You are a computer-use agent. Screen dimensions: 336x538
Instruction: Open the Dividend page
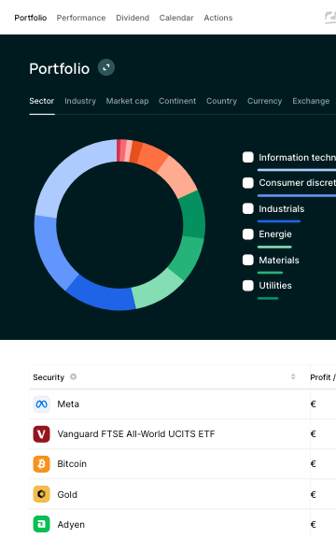tap(133, 18)
